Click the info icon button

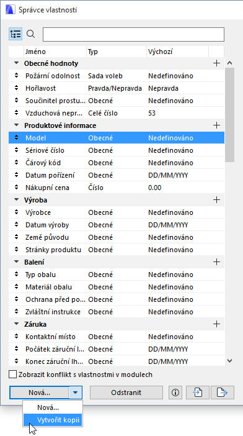coord(175,393)
